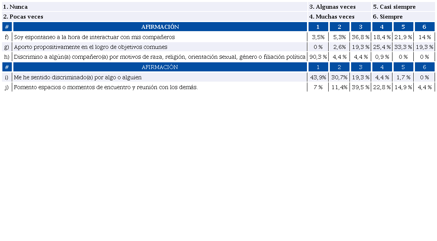Click the "5. Casi siempre" legend label
The image size is (437, 241).
pyautogui.click(x=394, y=7)
